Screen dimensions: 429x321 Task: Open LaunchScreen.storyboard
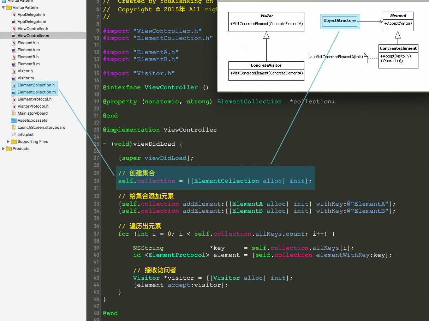41,127
